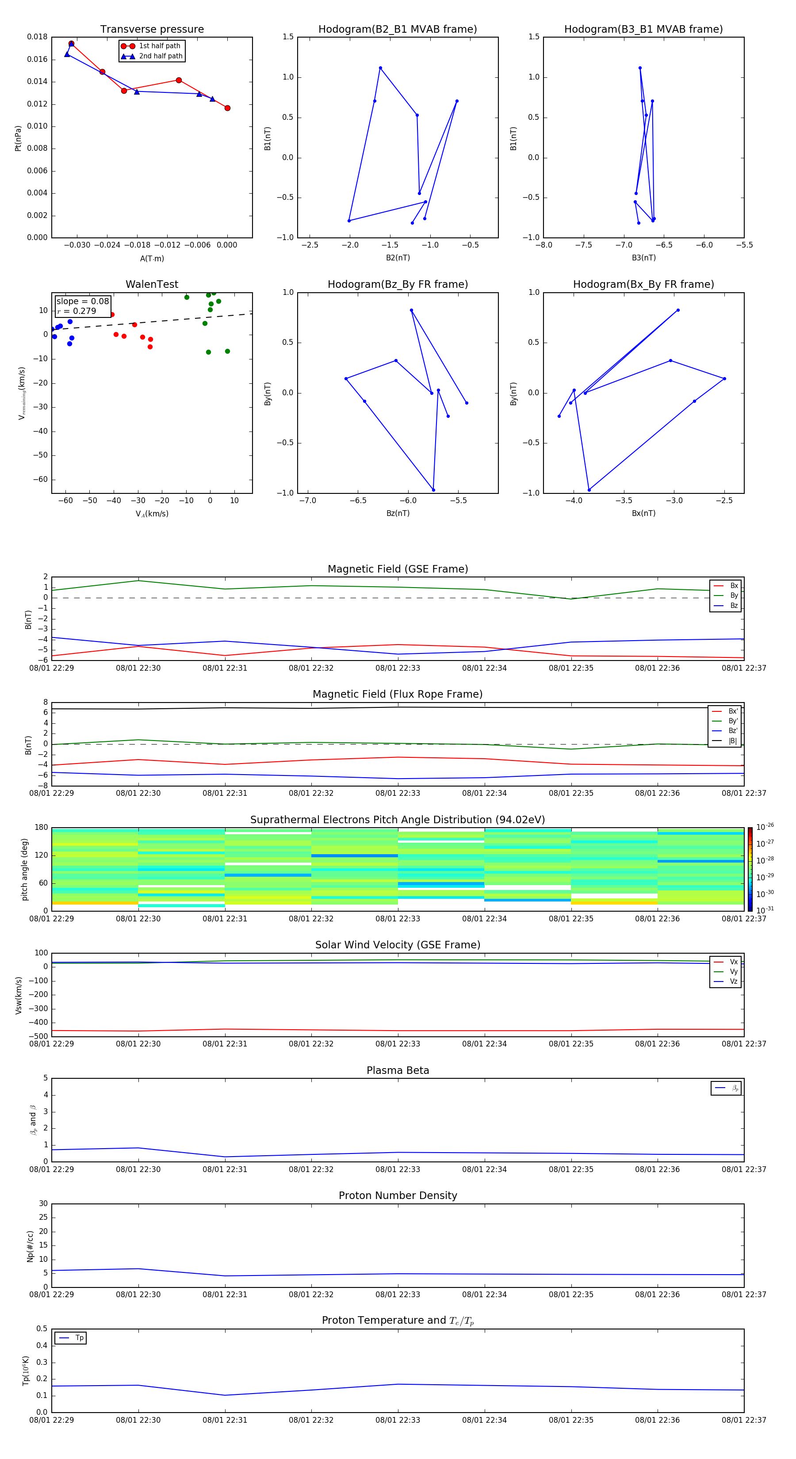Click the 'Magnetic Field (GSE Frame)' title
Screen dimensions: 796x1459
(x=398, y=569)
